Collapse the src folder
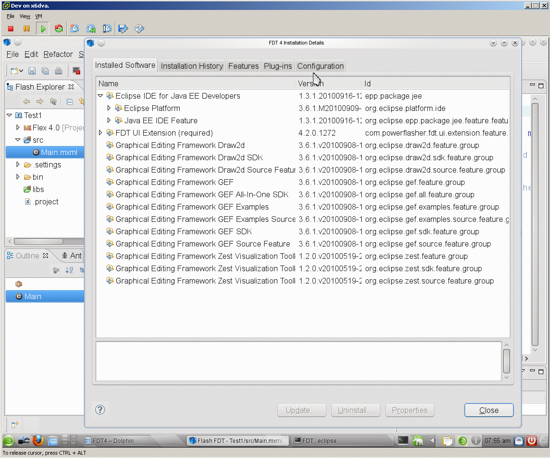Viewport: 550px width, 458px height. tap(18, 139)
